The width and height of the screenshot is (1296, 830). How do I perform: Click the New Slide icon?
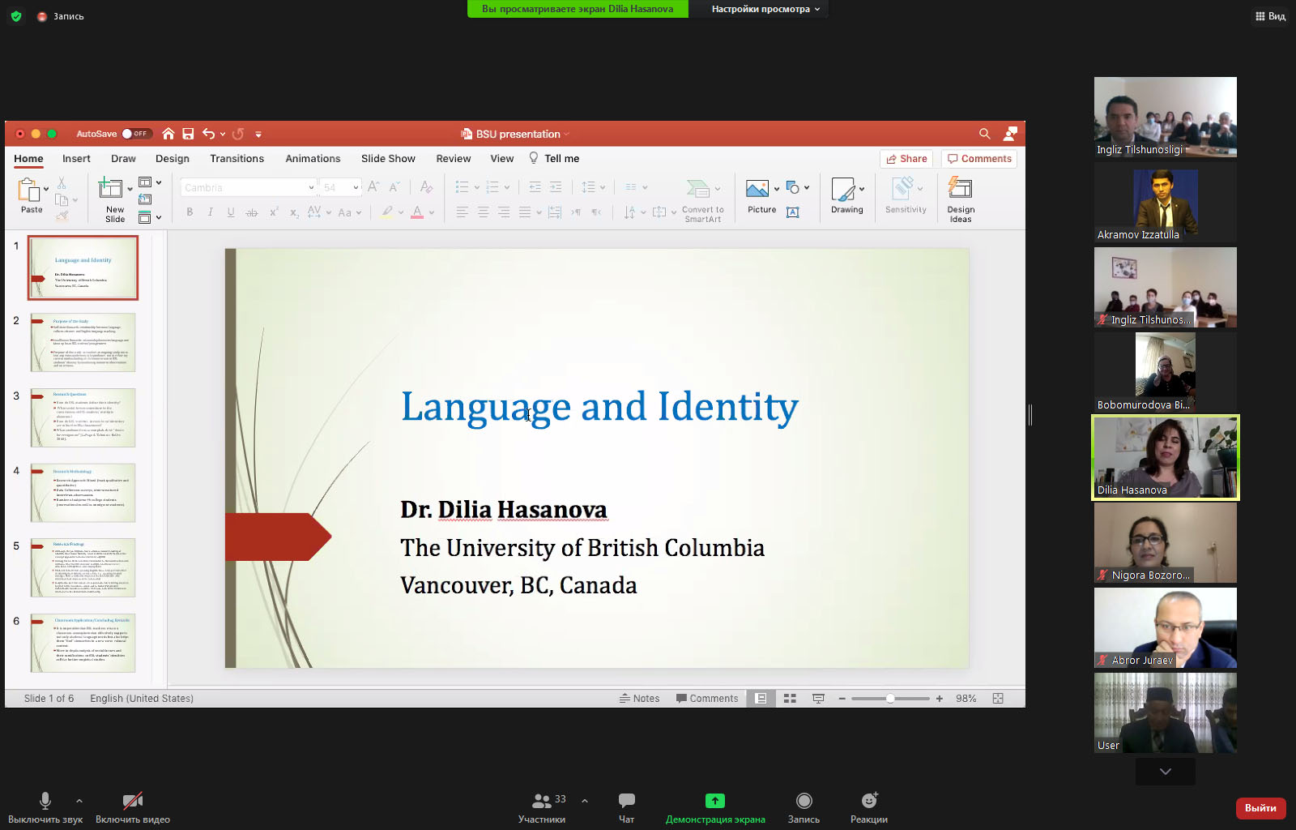(110, 190)
